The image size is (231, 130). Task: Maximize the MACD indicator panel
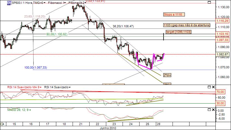(x=209, y=110)
